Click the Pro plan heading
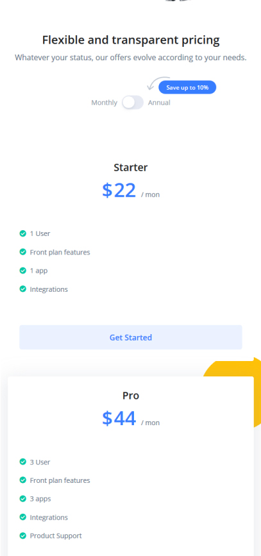Viewport: 261px width, 556px height. coord(131,396)
